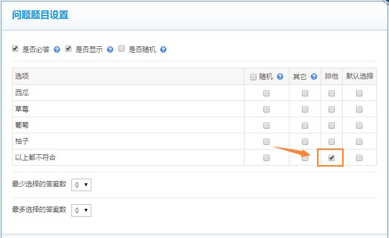Tick 其它 checkbox for 西瓜 row
The width and height of the screenshot is (389, 238).
pyautogui.click(x=305, y=93)
